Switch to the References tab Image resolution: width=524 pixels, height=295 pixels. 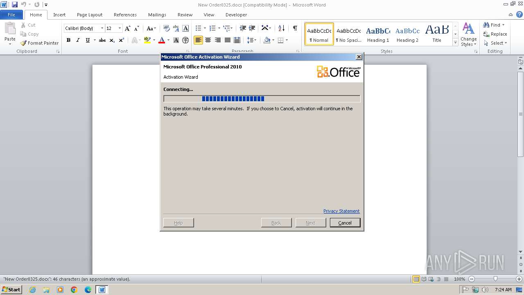coord(125,15)
